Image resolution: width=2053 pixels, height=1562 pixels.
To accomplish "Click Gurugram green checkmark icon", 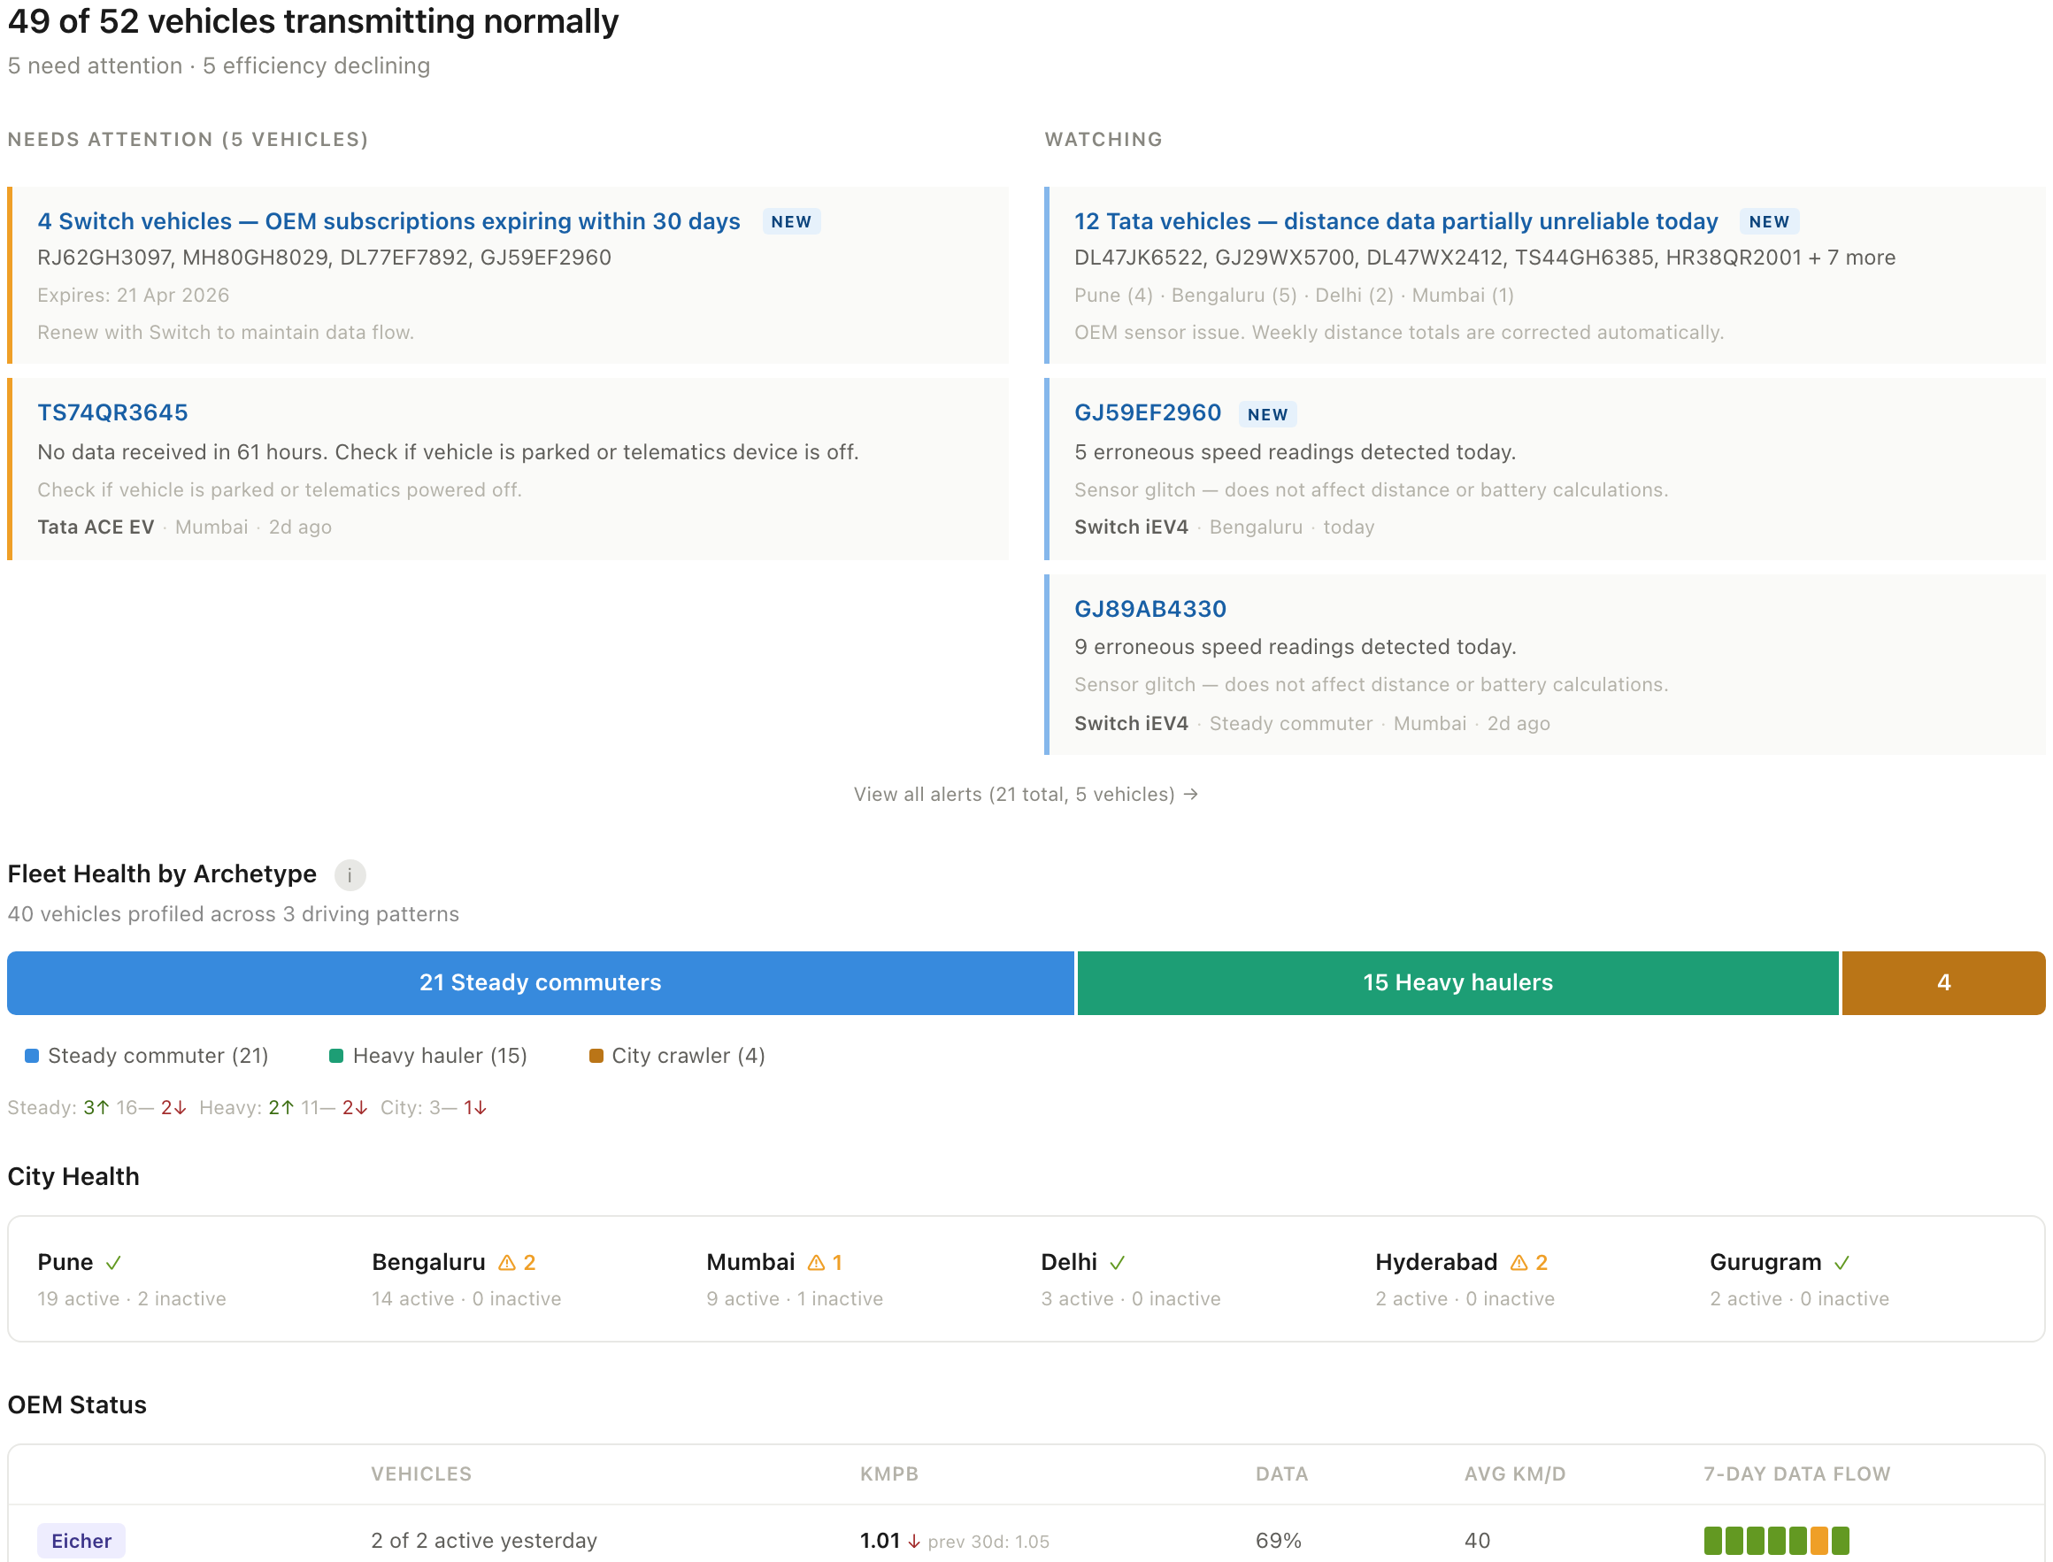I will coord(1842,1263).
